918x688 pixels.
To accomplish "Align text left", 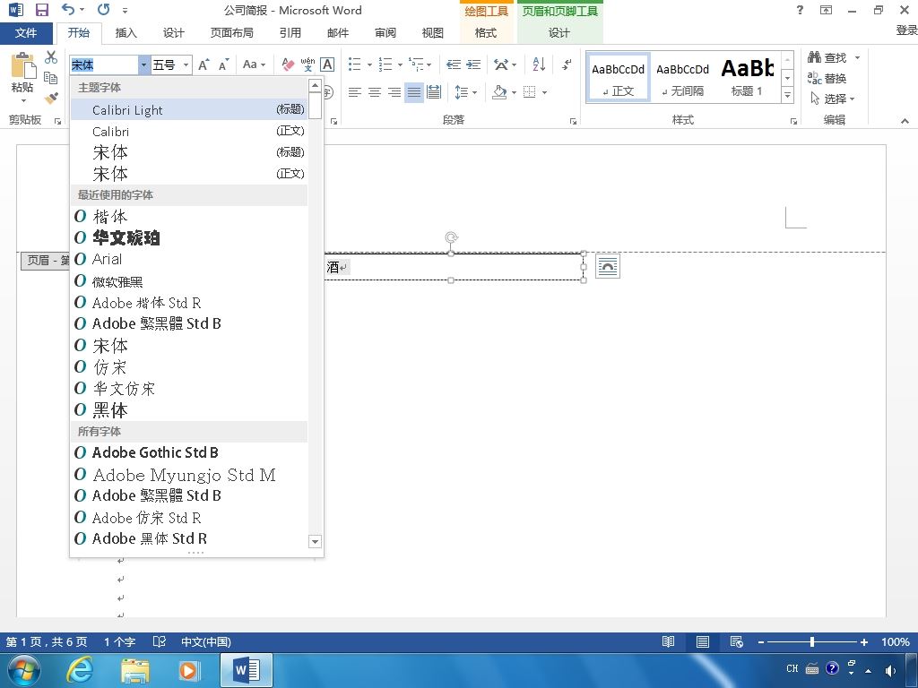I will [x=355, y=92].
